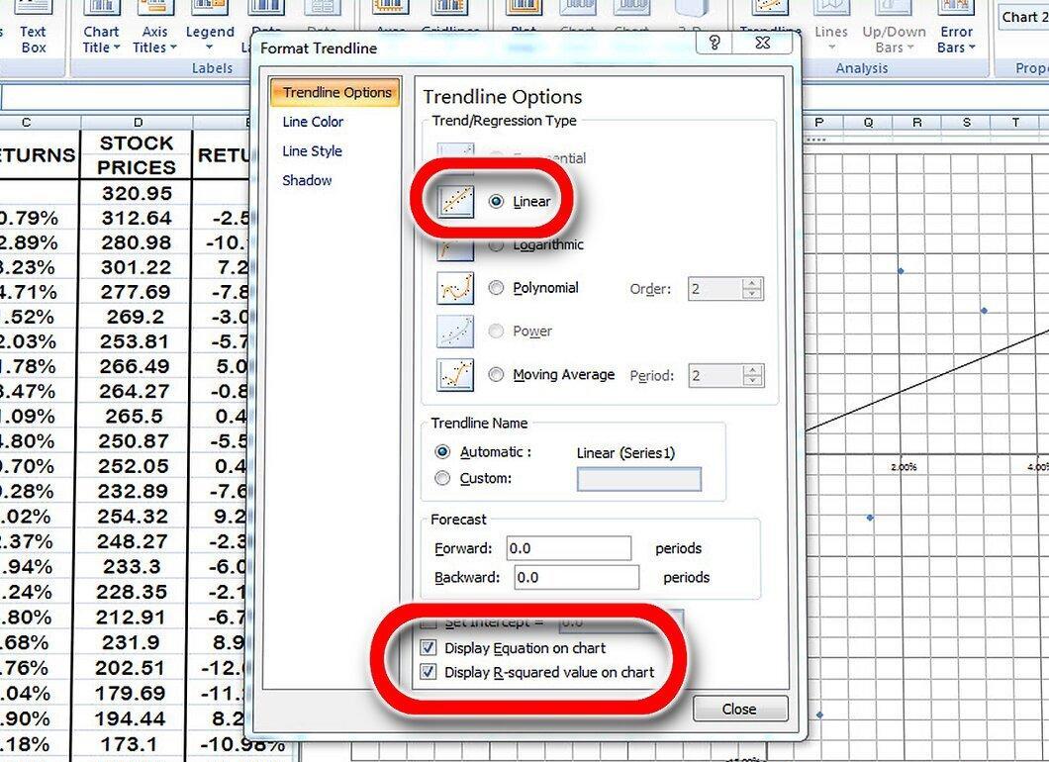This screenshot has width=1049, height=762.
Task: Click the Moving Average trendline icon
Action: tap(455, 375)
